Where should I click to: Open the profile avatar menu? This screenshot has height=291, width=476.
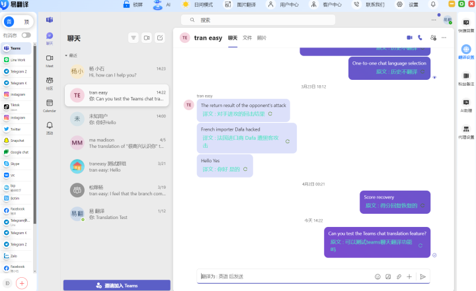click(x=448, y=20)
